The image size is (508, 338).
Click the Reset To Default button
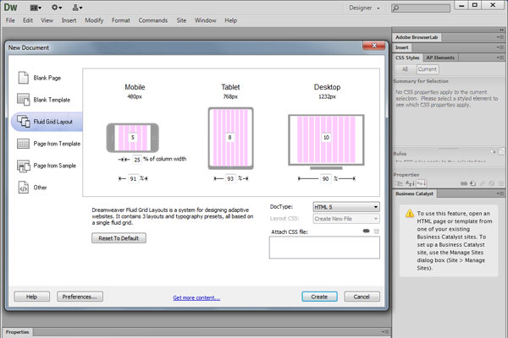tap(119, 238)
